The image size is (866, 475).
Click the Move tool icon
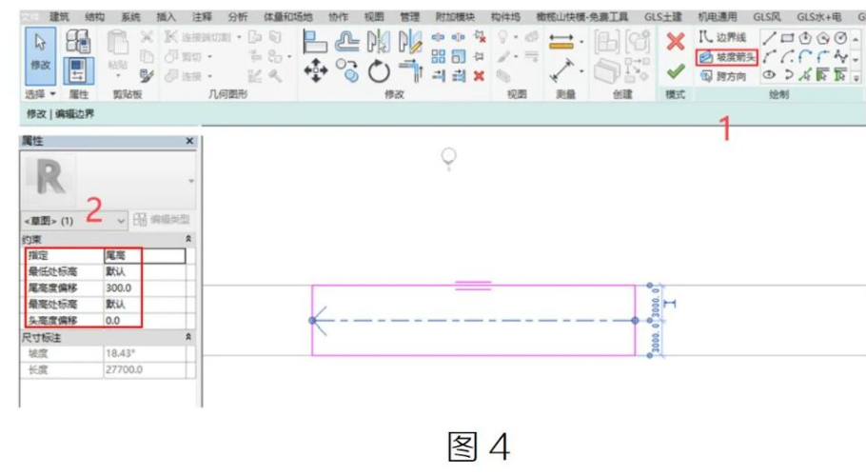(x=315, y=71)
